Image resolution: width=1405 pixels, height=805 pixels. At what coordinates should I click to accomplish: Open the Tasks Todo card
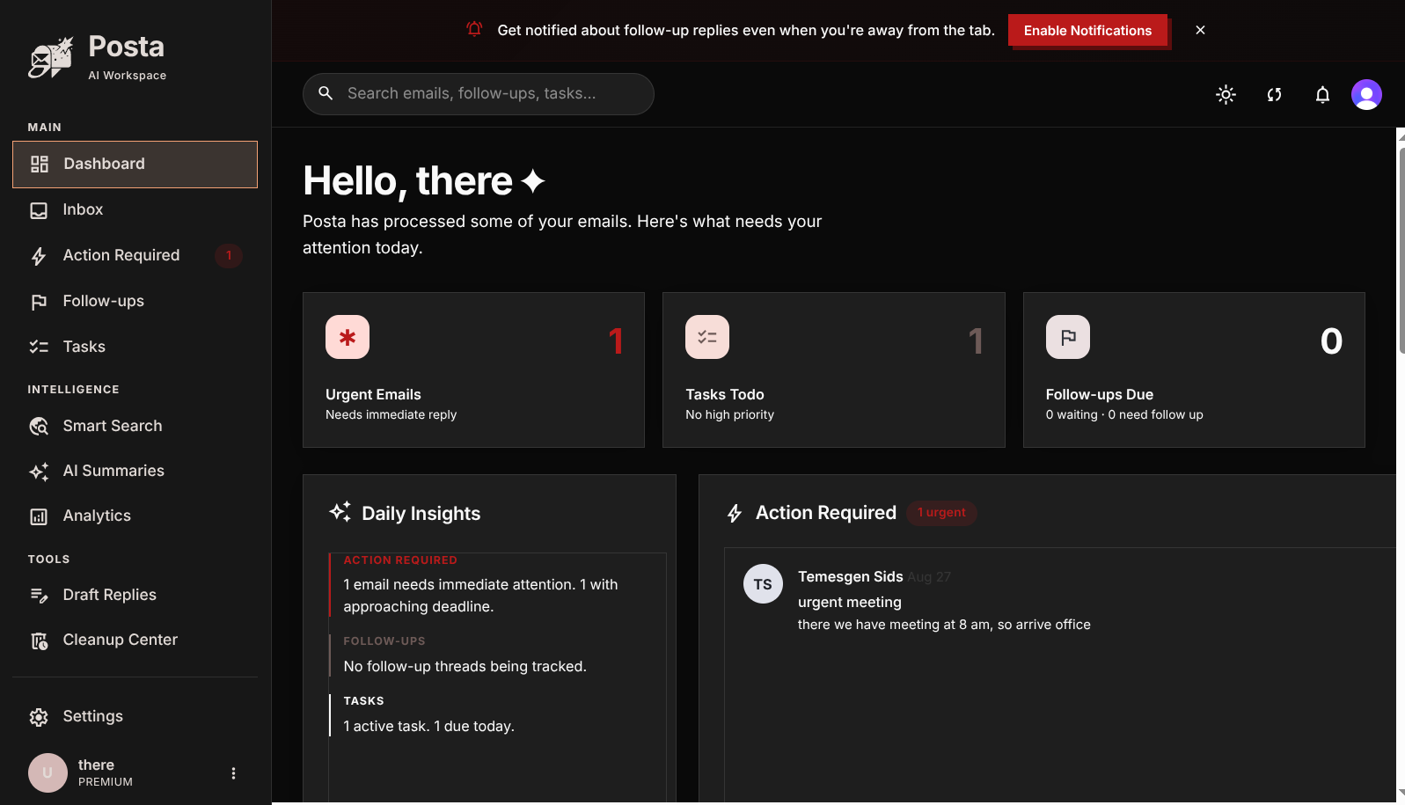pyautogui.click(x=833, y=370)
